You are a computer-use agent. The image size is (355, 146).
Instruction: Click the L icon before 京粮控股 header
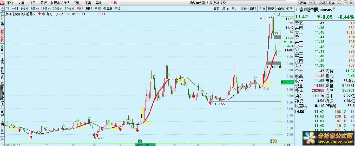pos(297,10)
